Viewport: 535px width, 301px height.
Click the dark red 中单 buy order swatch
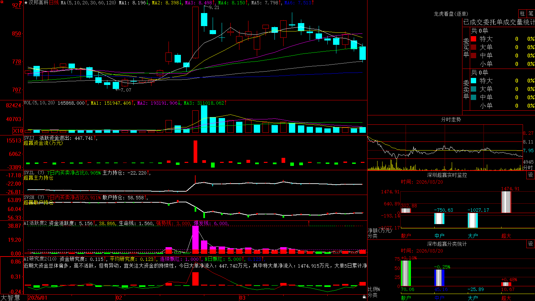[x=473, y=56]
